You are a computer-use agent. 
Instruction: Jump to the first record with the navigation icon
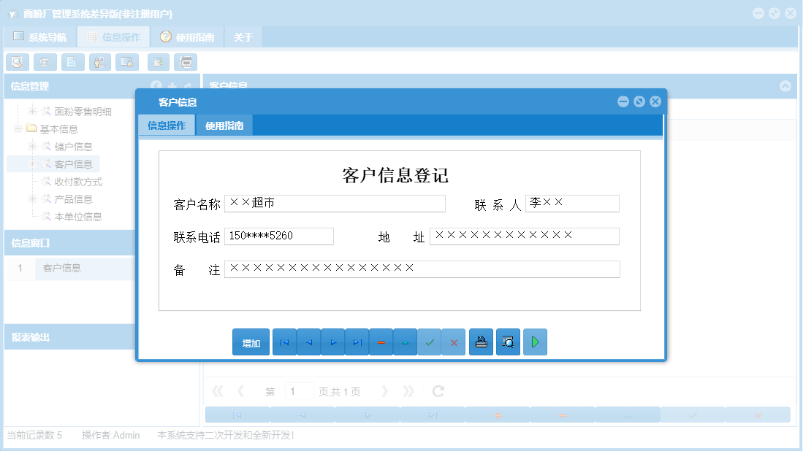[284, 342]
